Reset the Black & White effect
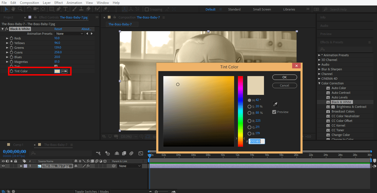Viewport: 377px width, 193px height. pyautogui.click(x=58, y=29)
